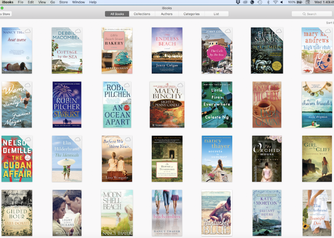Open the Help menu
The height and width of the screenshot is (238, 334).
pos(93,2)
